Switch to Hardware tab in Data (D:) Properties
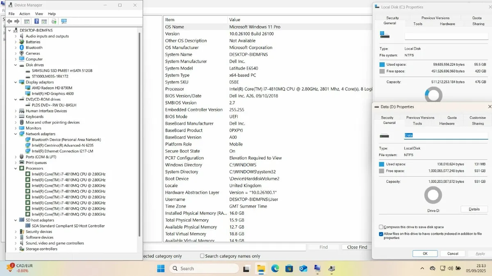This screenshot has height=276, width=492. pos(447,123)
